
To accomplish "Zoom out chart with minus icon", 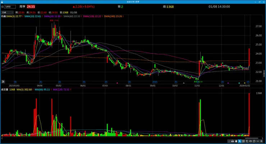I will (258, 141).
